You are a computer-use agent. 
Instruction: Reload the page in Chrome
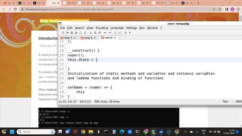15,9
